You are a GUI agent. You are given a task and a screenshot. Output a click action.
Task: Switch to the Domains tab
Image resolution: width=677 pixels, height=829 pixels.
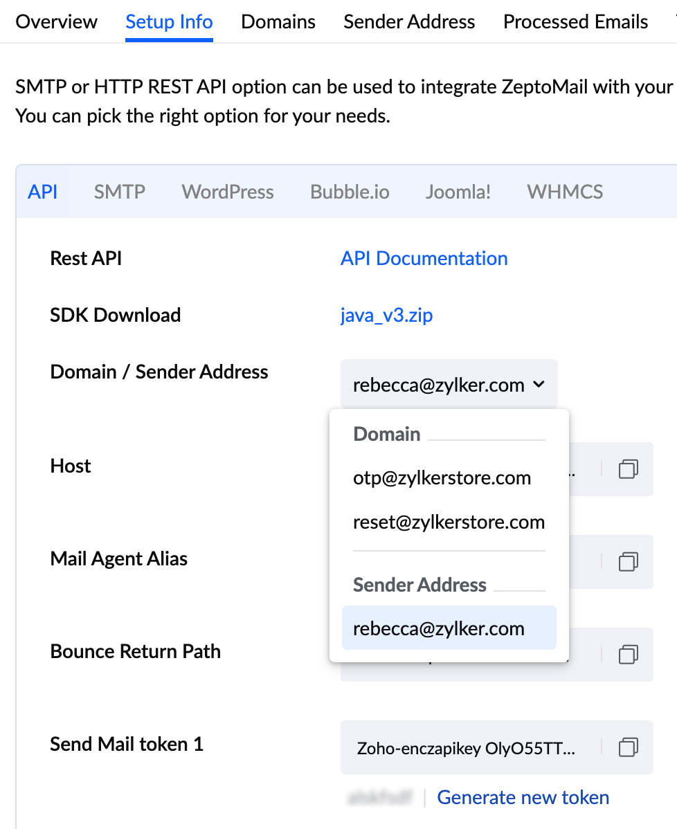(278, 21)
